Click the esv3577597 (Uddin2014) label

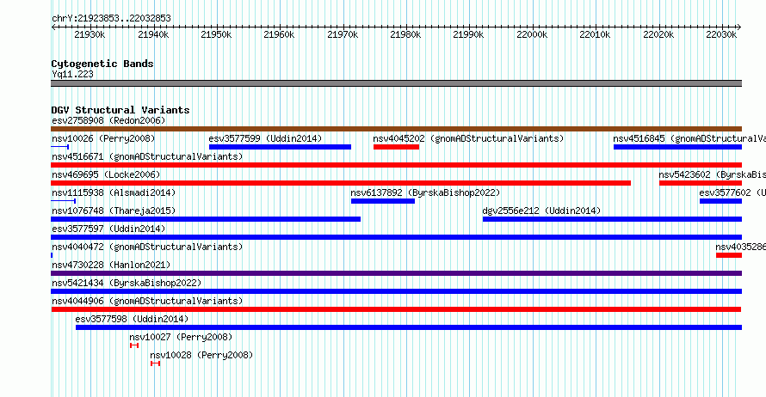point(108,229)
